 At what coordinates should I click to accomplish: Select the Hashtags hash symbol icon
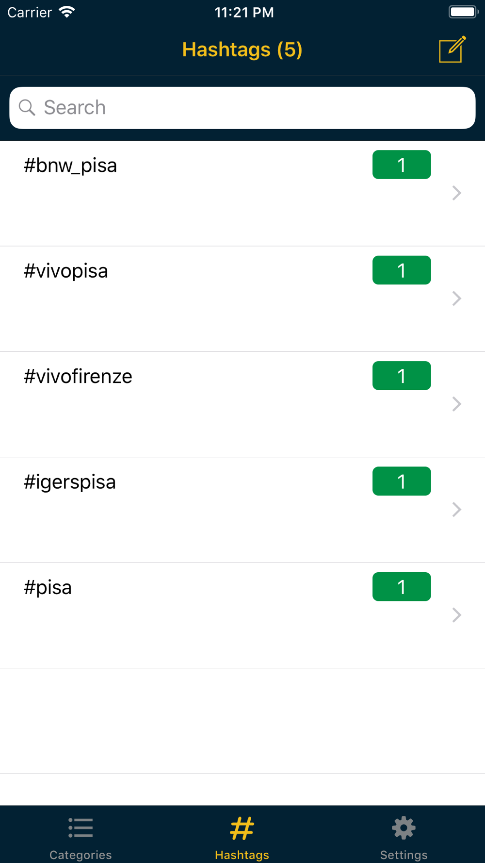tap(242, 828)
